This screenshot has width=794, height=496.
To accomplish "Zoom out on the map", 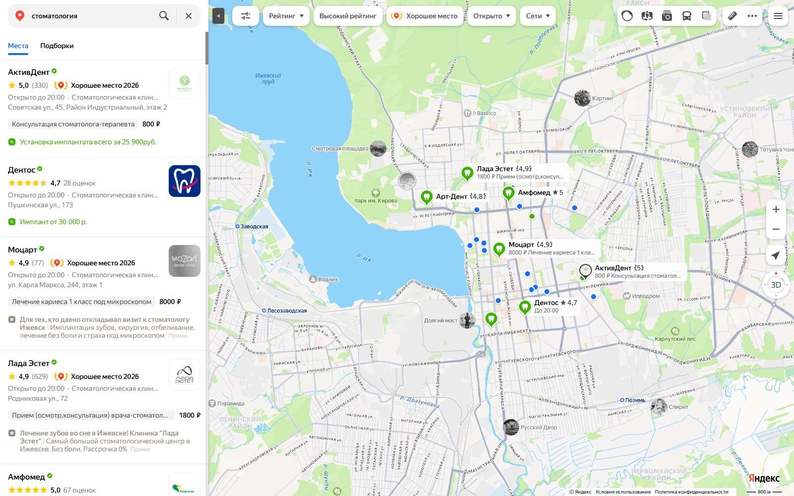I will [x=776, y=229].
